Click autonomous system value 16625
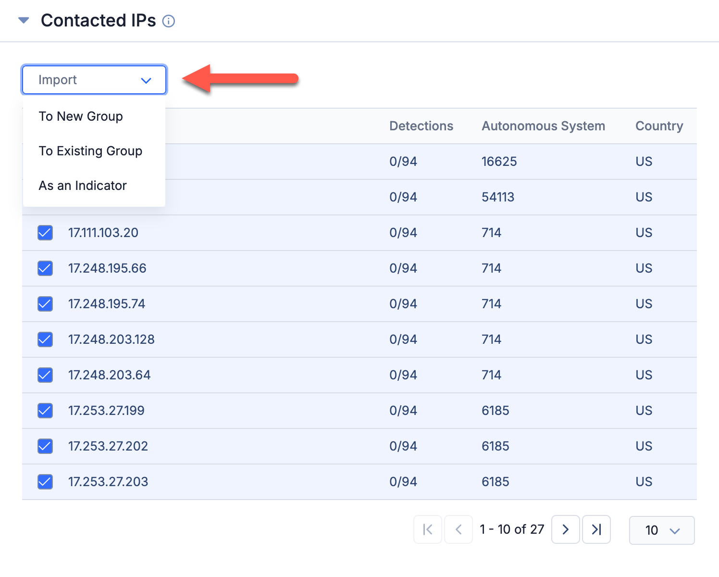 pyautogui.click(x=499, y=162)
